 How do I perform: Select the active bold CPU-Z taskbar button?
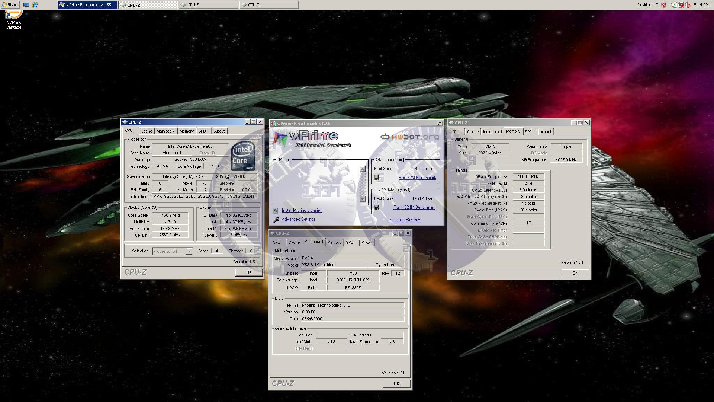[148, 5]
